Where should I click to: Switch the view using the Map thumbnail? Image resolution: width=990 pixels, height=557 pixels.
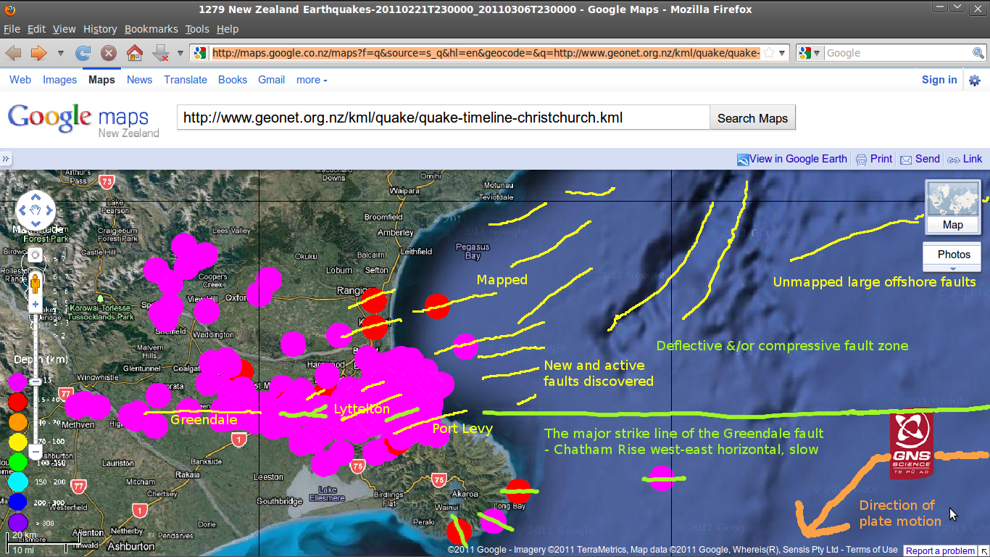[x=953, y=207]
